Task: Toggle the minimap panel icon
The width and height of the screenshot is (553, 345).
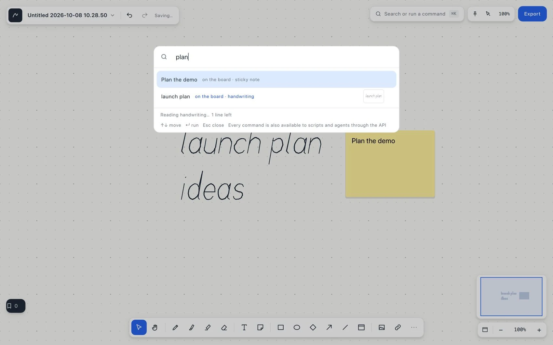Action: (485, 329)
